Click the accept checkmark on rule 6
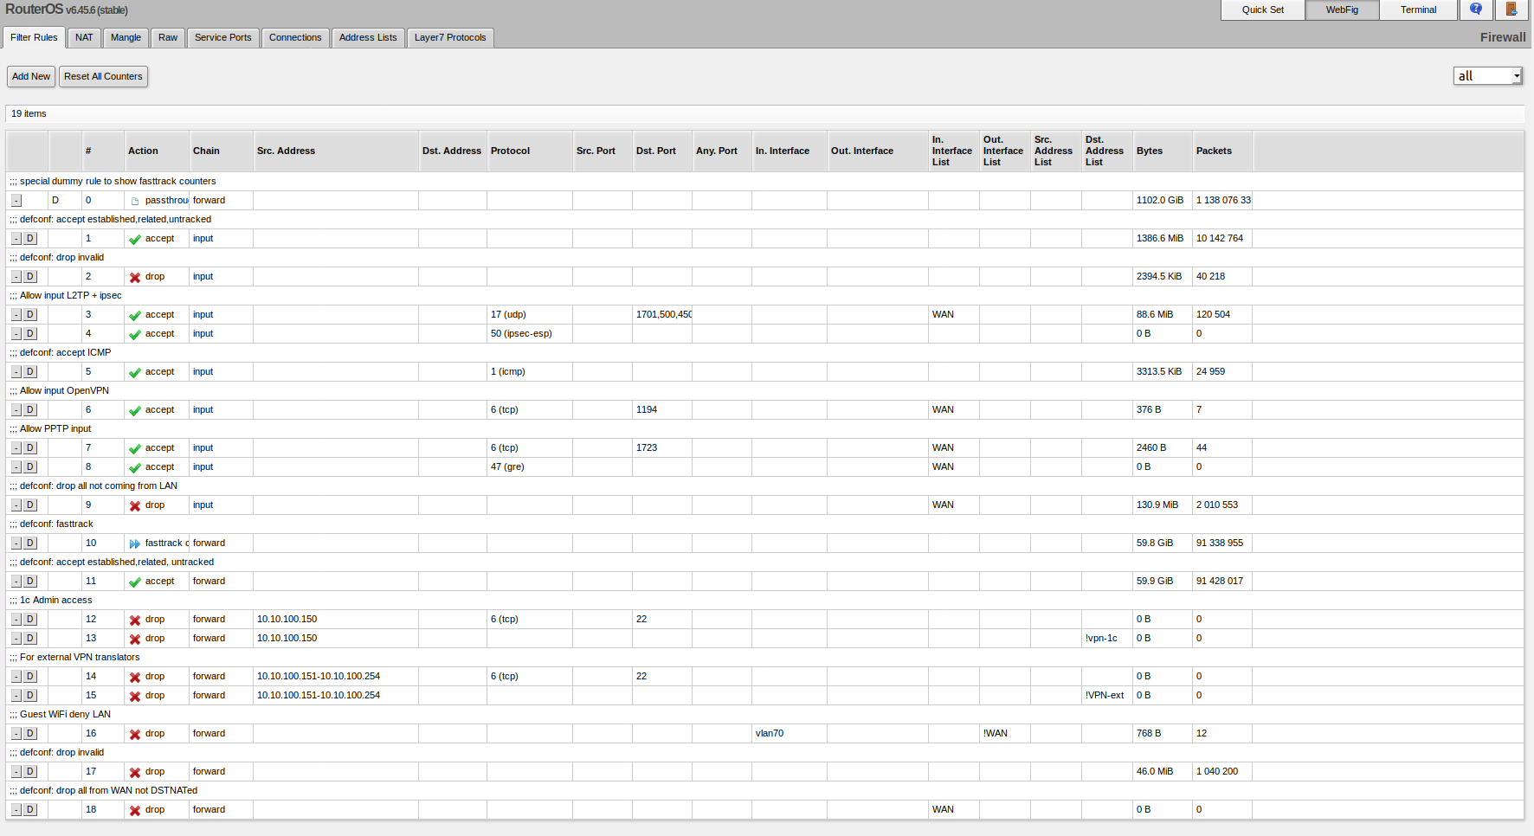The height and width of the screenshot is (836, 1534). (x=135, y=410)
